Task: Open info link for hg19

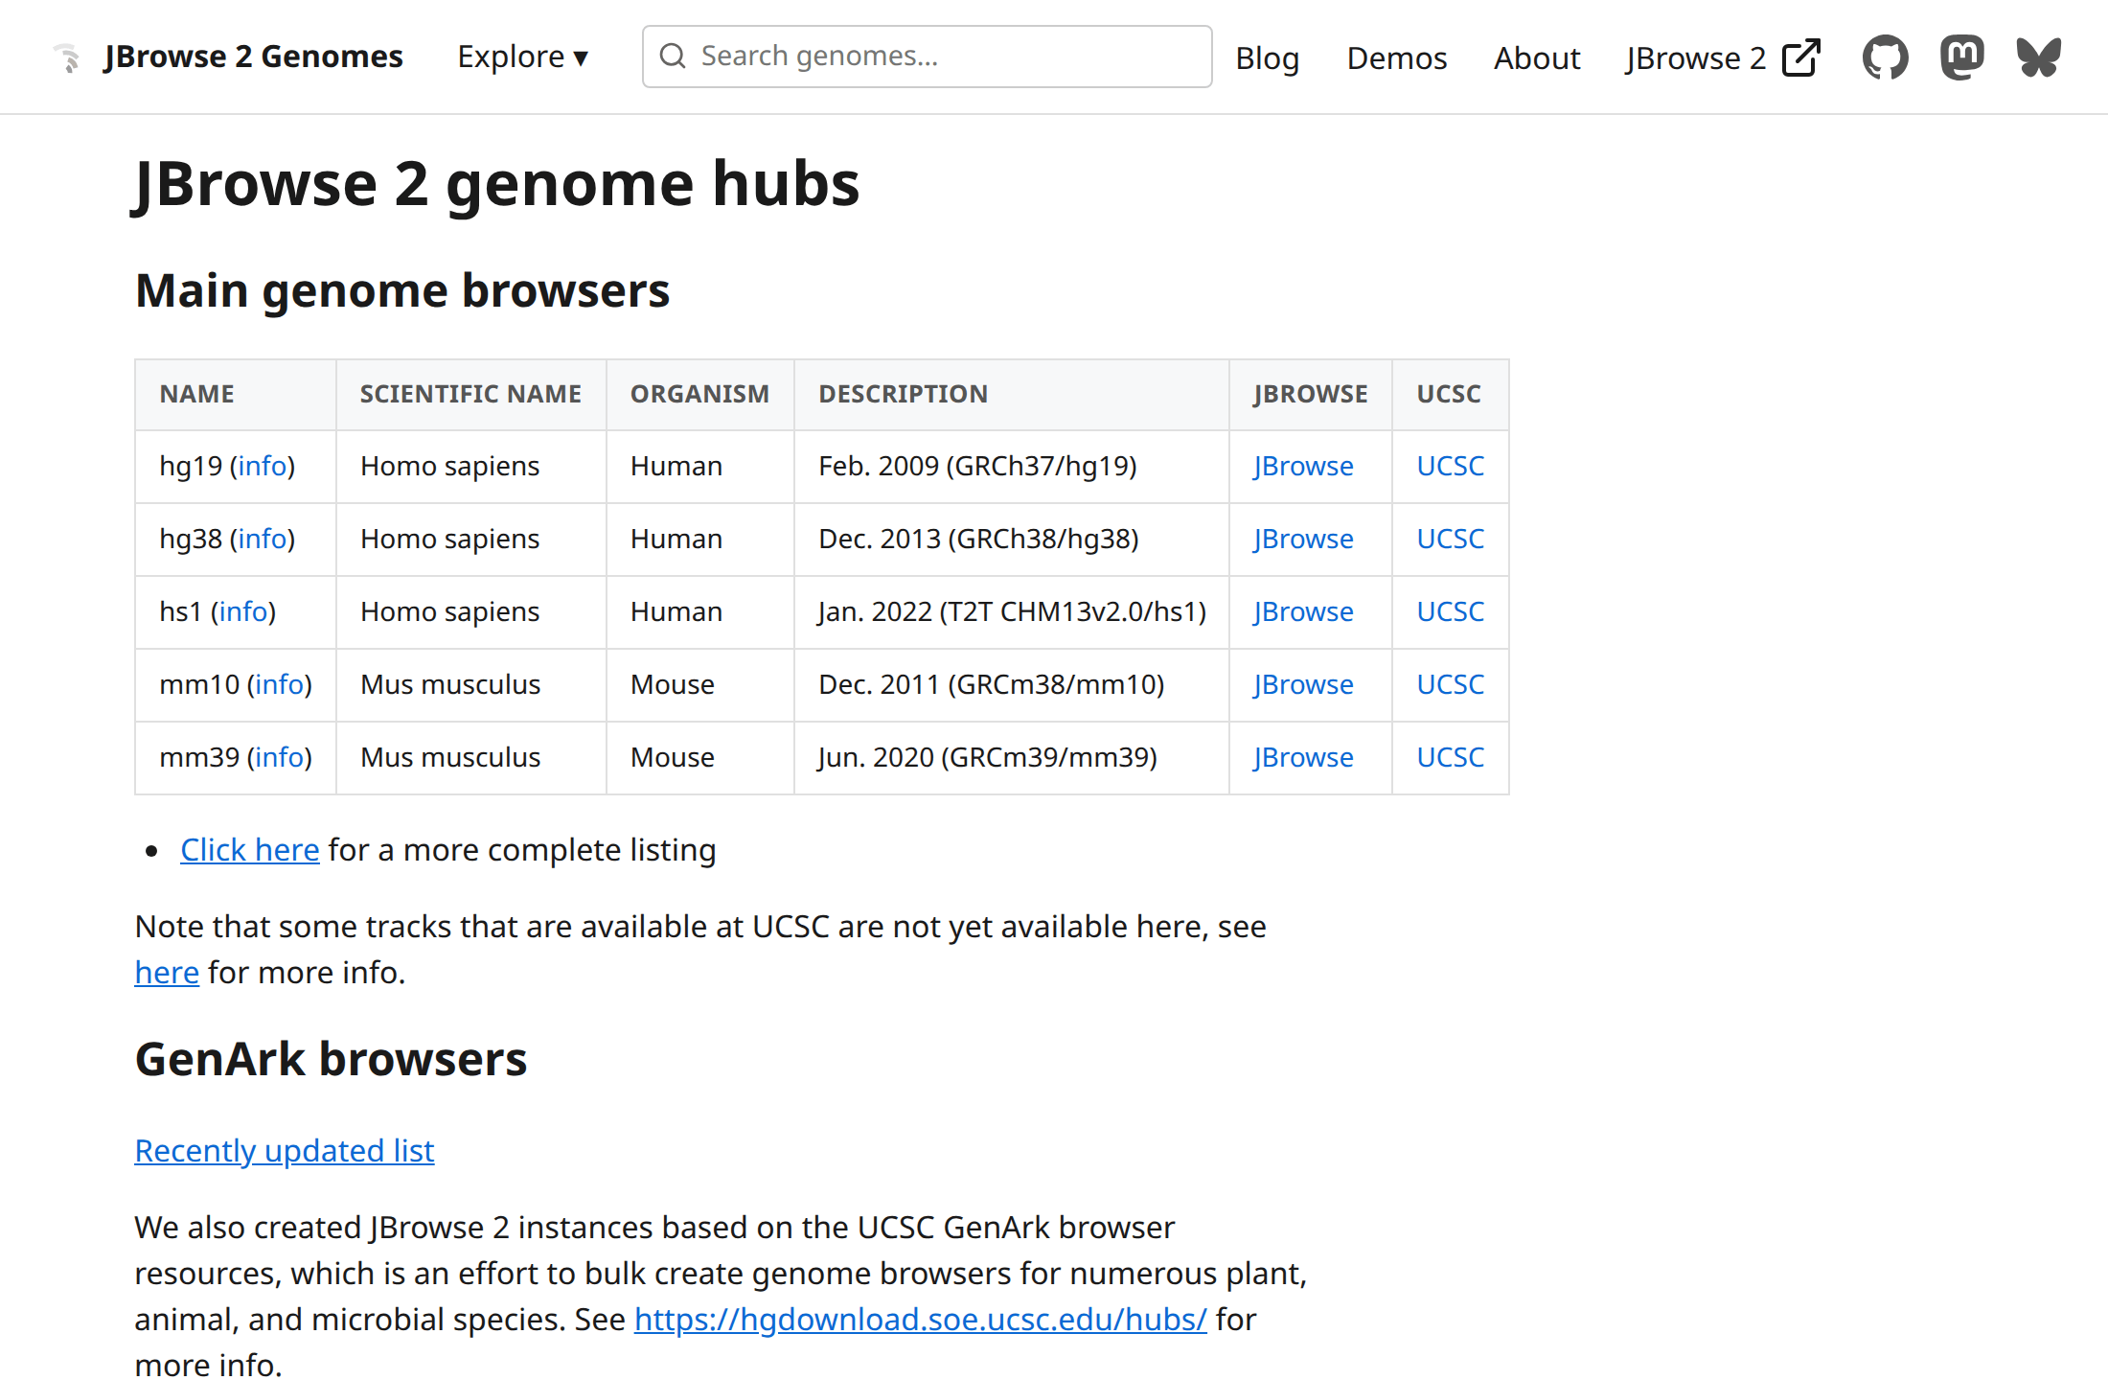Action: coord(263,466)
